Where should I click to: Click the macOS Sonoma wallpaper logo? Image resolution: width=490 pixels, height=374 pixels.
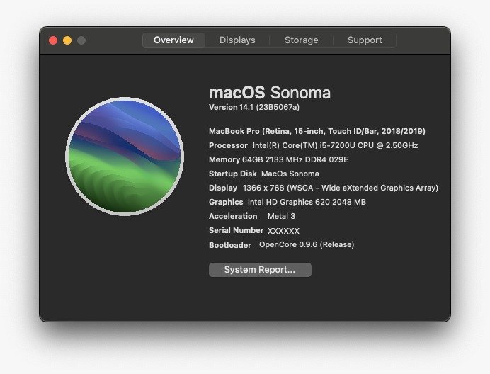125,157
